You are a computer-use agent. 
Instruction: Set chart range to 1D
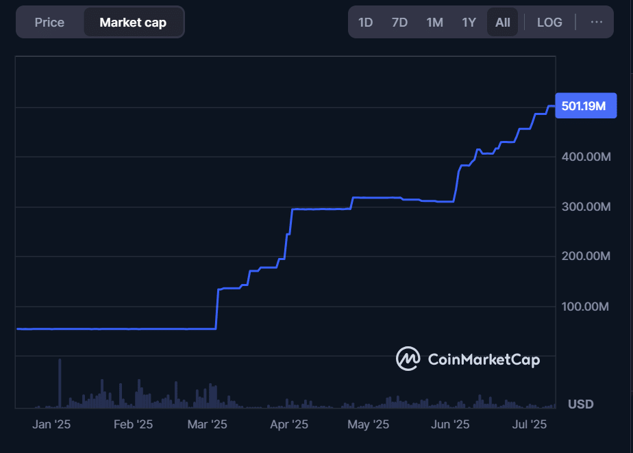coord(365,23)
